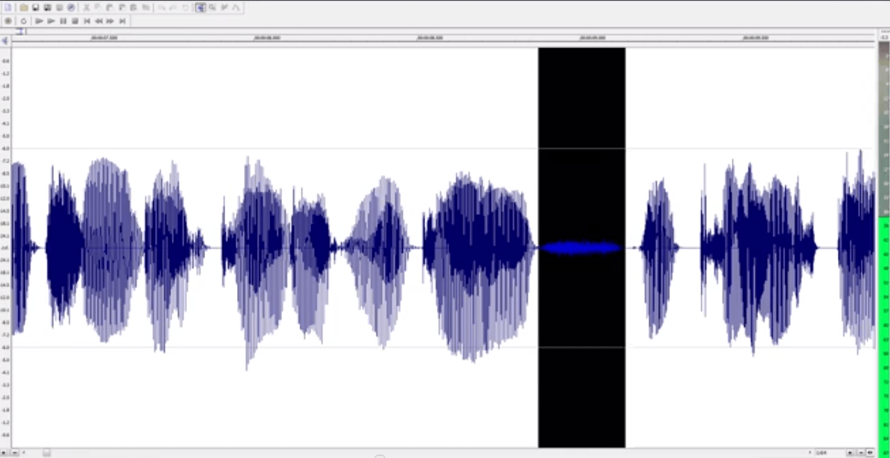
Task: Click the Cut scissors icon
Action: click(86, 8)
